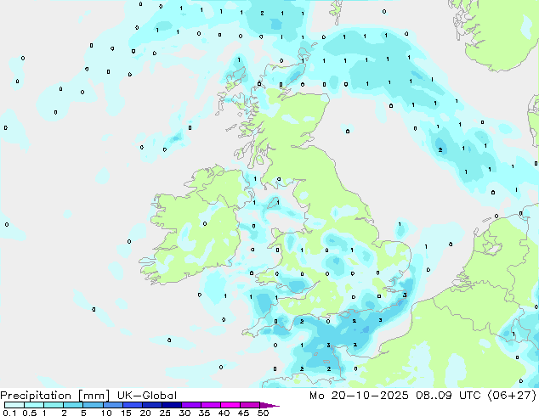Click the '50' legend scale label
539x416 pixels.
click(x=264, y=413)
